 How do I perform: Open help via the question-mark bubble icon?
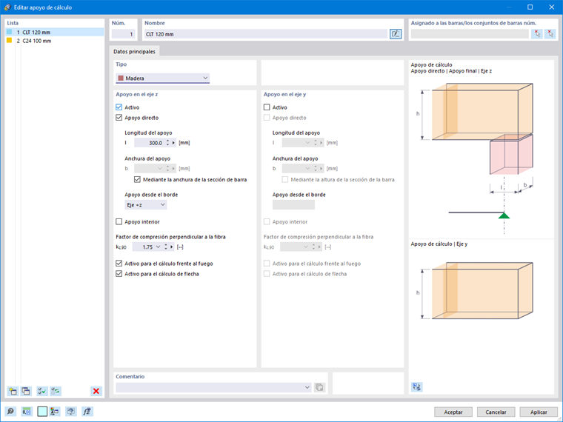coord(10,411)
